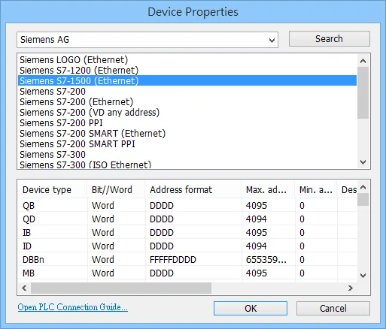Select Siemens S7-1200 (Ethernet) entry

pyautogui.click(x=187, y=71)
